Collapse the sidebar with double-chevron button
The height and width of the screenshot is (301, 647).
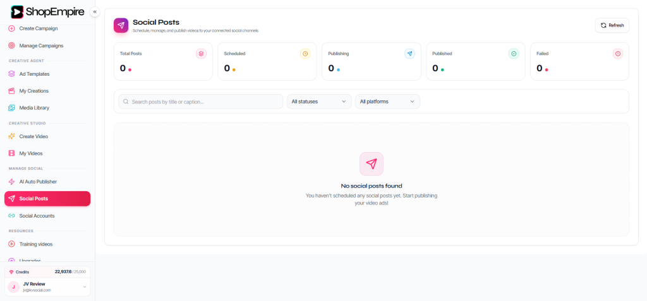point(95,12)
